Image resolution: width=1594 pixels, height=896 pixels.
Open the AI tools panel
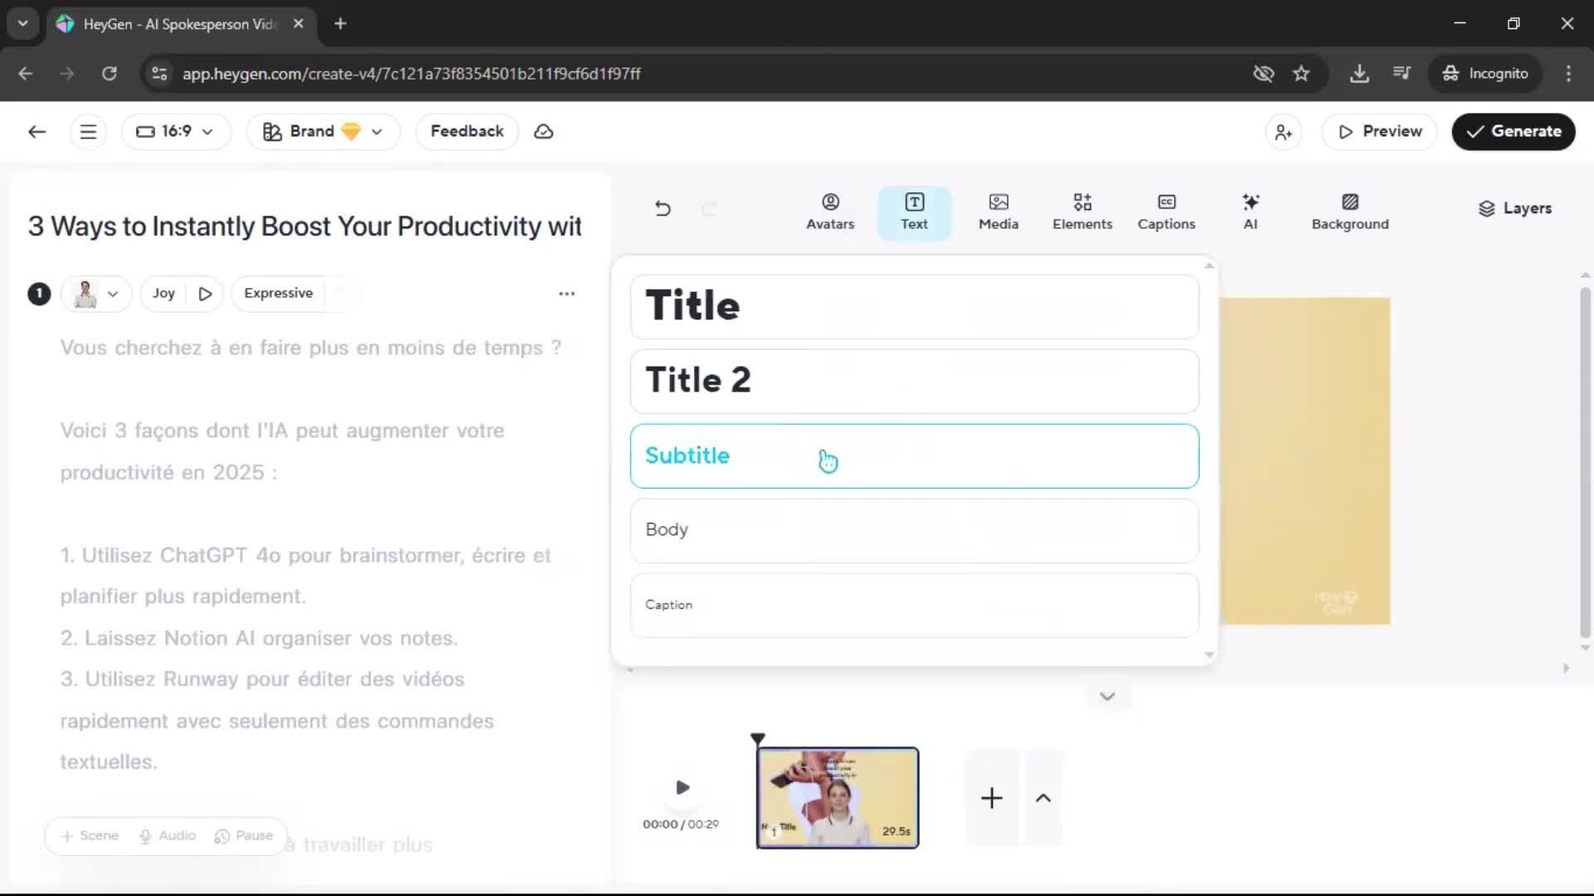(1250, 212)
